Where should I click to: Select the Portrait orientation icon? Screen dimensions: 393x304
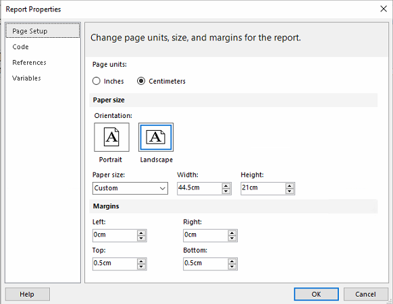[111, 137]
